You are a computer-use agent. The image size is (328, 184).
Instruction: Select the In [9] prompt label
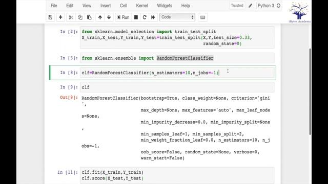69,87
